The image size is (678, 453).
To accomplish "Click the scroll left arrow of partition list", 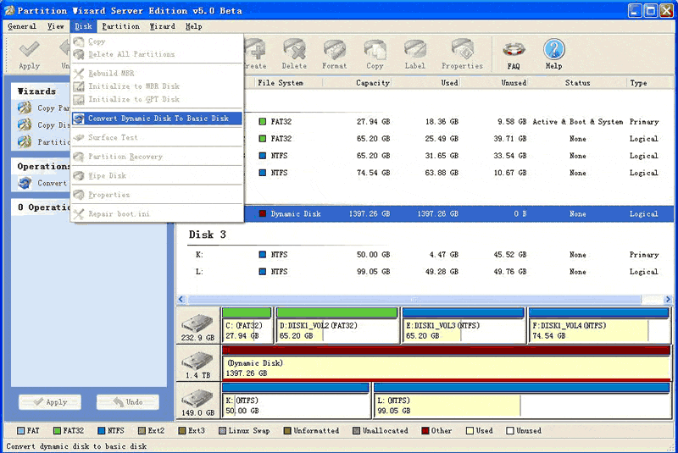I will point(181,299).
